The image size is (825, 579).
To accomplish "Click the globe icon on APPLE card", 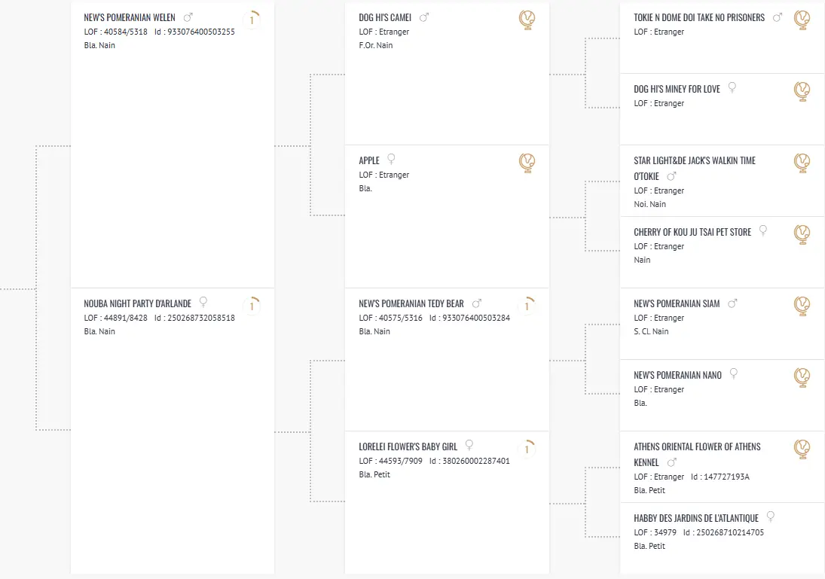I will (527, 163).
